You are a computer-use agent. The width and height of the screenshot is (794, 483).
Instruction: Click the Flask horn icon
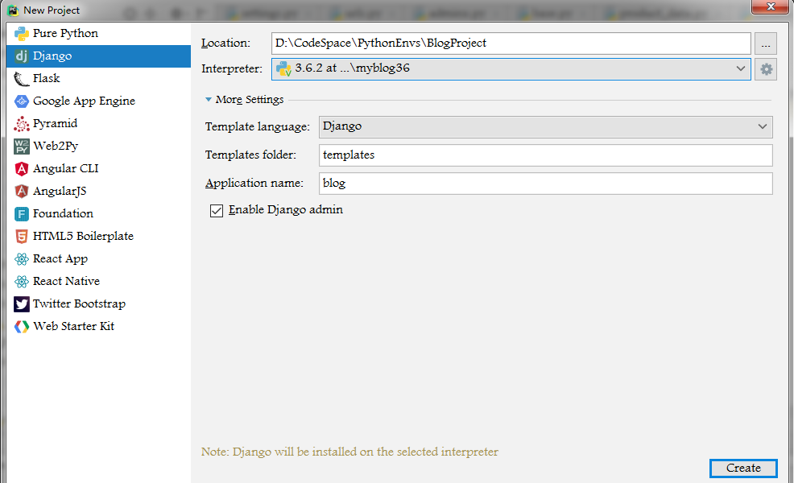tap(21, 78)
